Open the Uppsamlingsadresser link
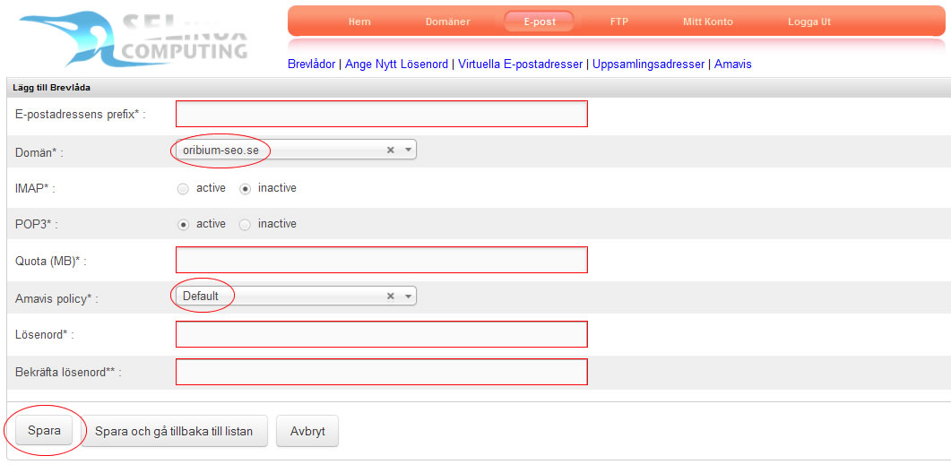This screenshot has width=951, height=473. (648, 64)
